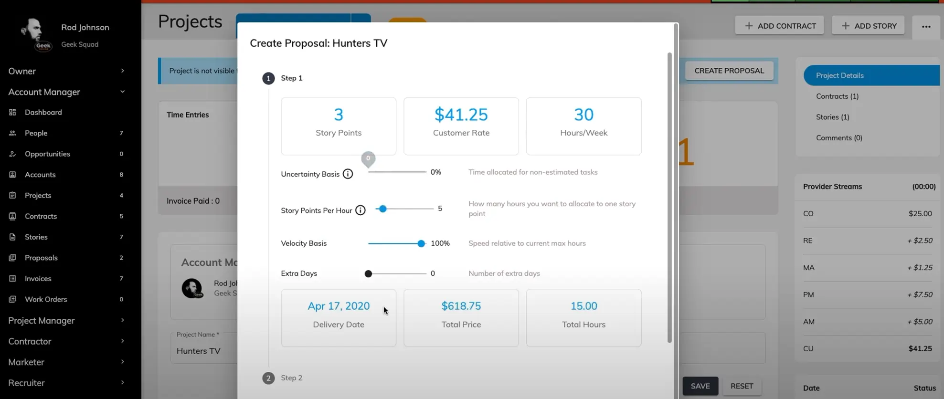Open the Stories (1) tab
Viewport: 944px width, 399px height.
[832, 117]
